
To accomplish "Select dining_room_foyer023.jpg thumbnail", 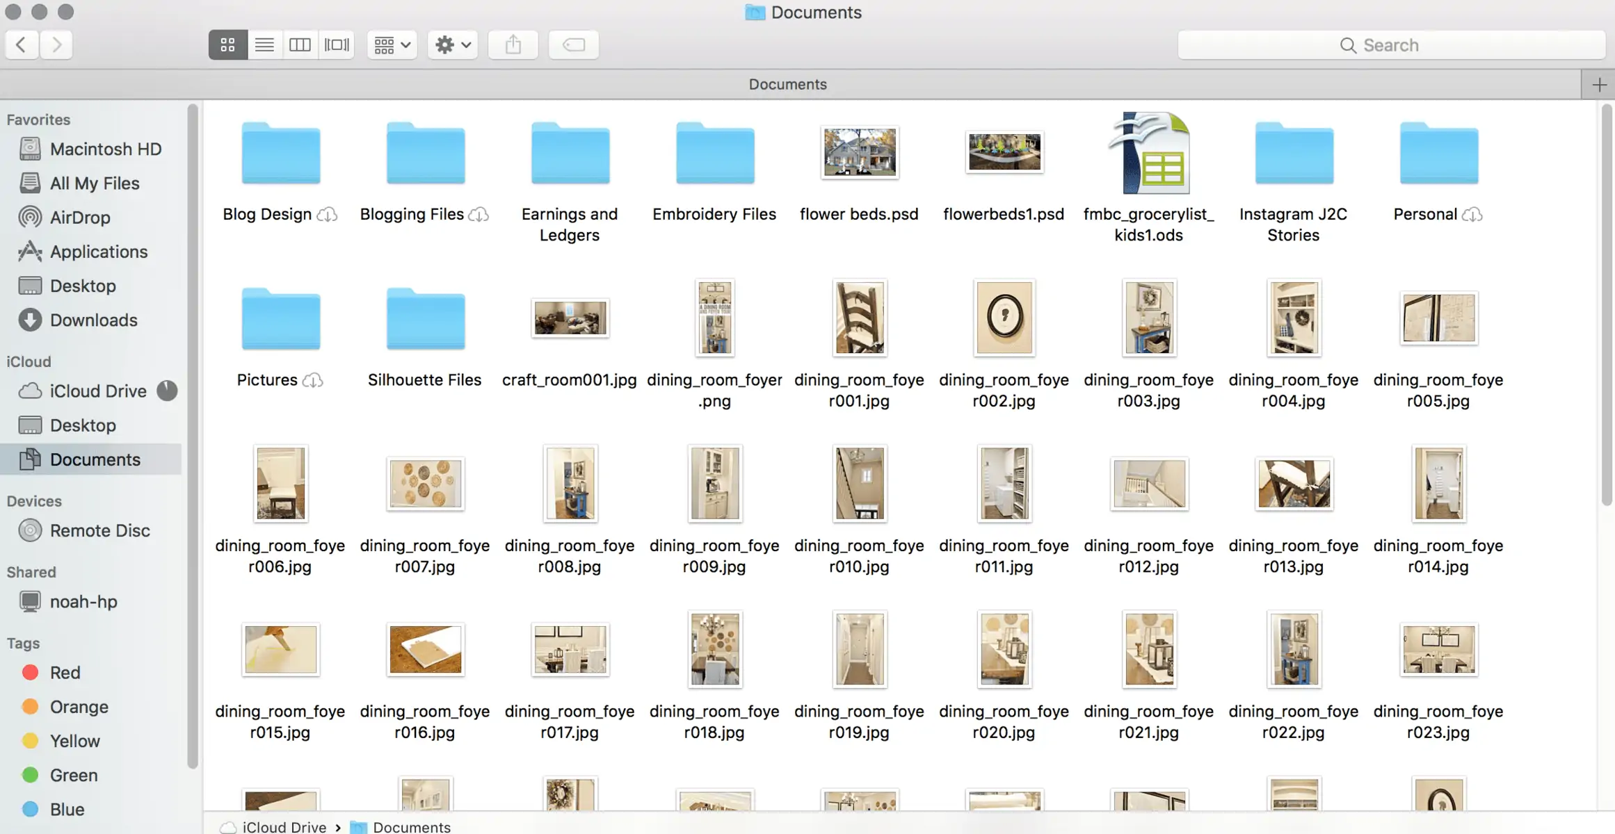I will (x=1438, y=649).
